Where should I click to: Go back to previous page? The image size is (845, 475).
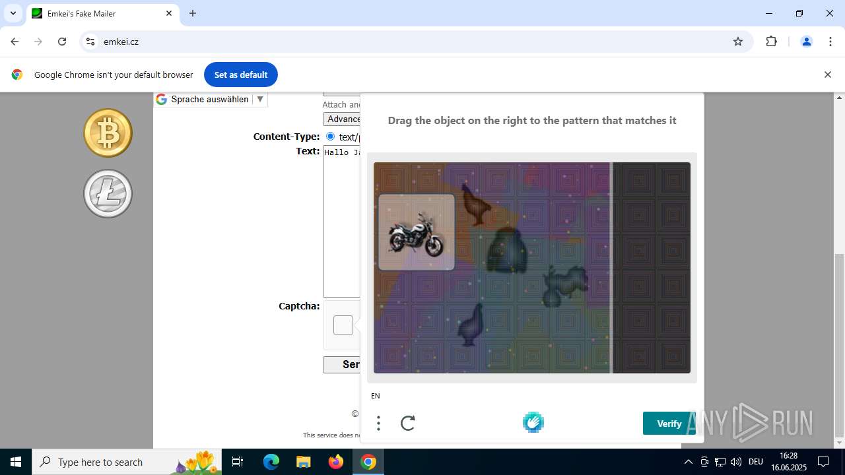15,42
